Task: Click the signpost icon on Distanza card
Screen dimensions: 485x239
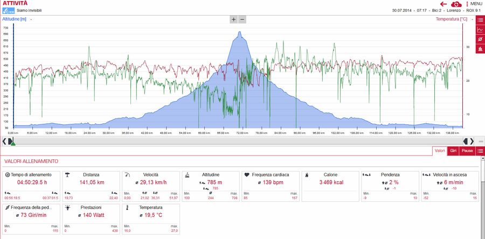Action: [67, 175]
